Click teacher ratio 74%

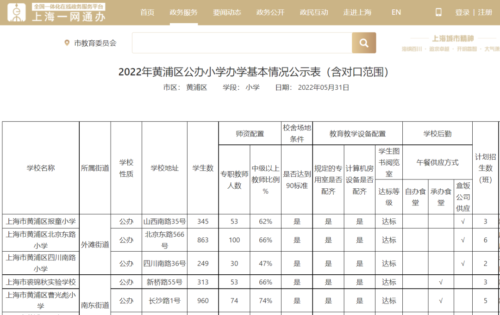(265, 300)
